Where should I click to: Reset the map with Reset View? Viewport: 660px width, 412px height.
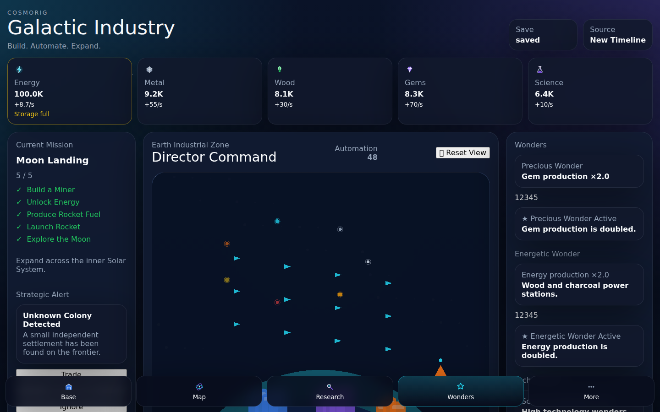(463, 153)
